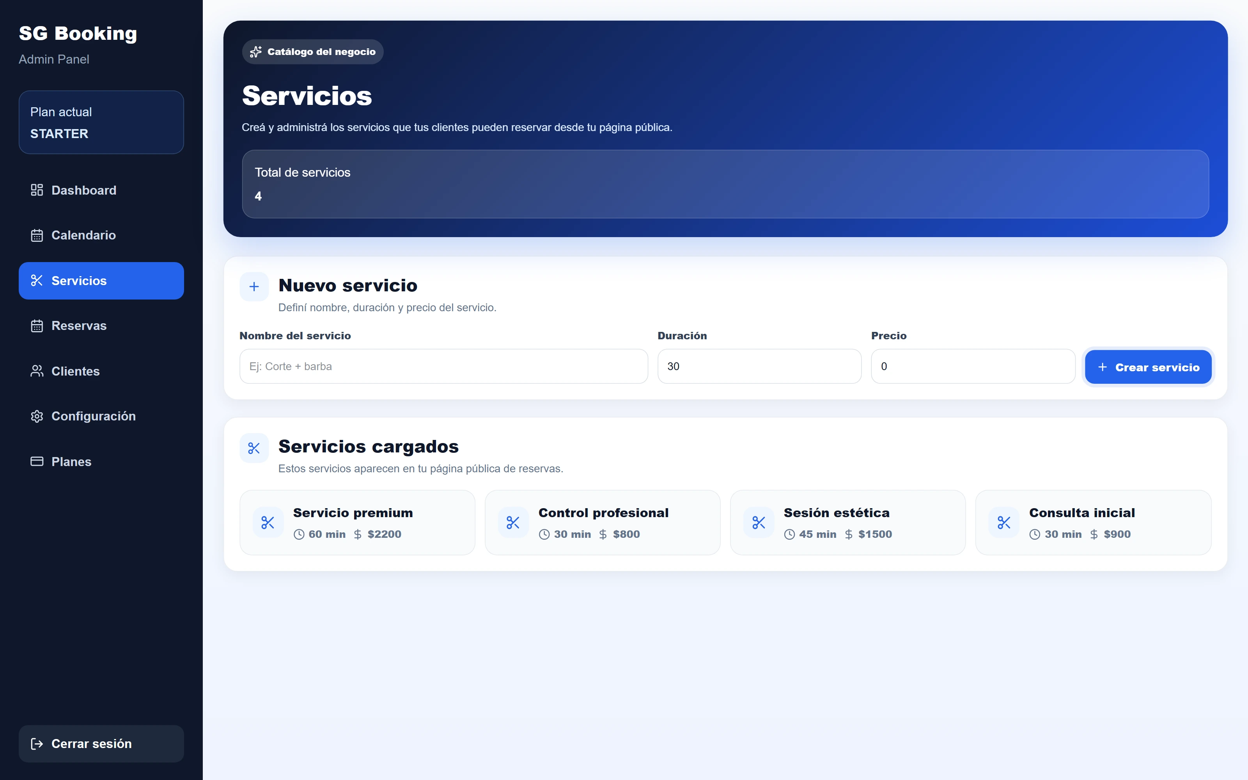
Task: Click the Servicios page heading
Action: point(307,96)
